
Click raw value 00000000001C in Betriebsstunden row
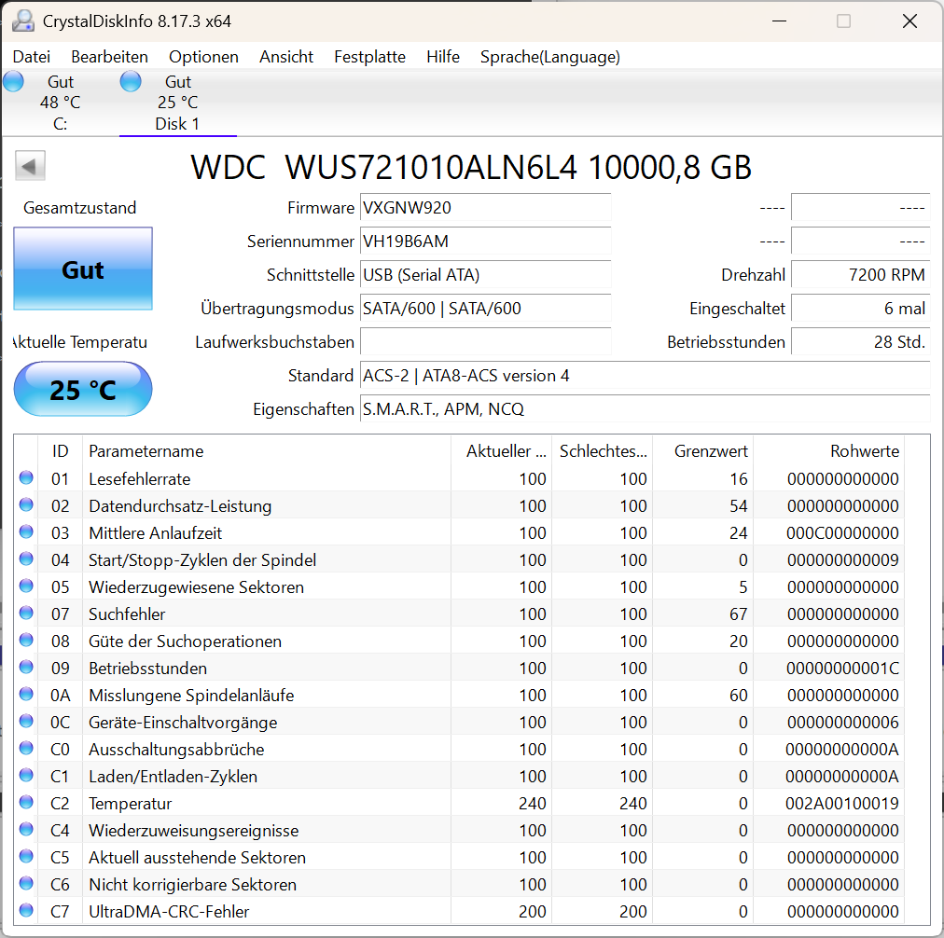pyautogui.click(x=842, y=669)
